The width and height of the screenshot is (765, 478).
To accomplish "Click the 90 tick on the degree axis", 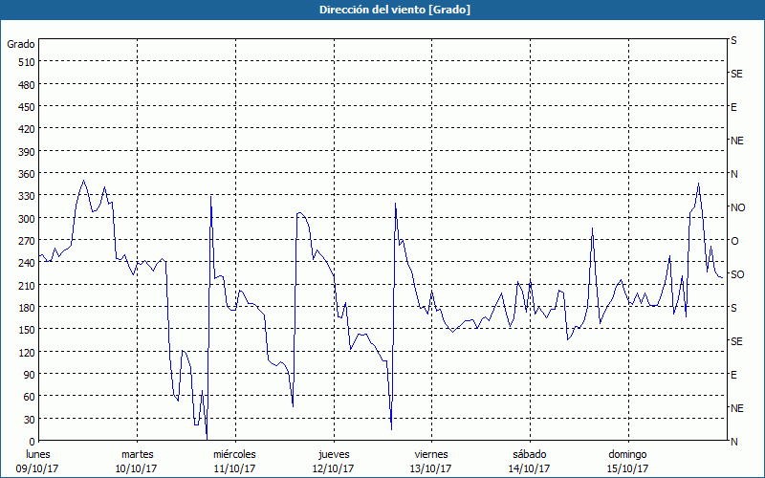I will (x=28, y=375).
